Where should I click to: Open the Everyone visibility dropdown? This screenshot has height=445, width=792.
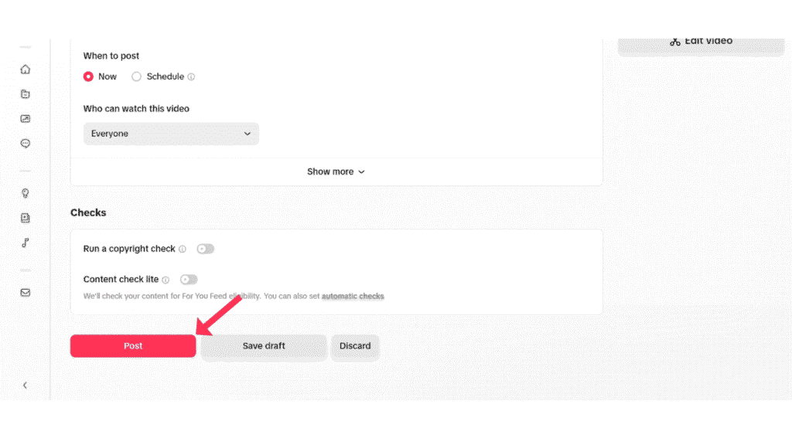[171, 134]
